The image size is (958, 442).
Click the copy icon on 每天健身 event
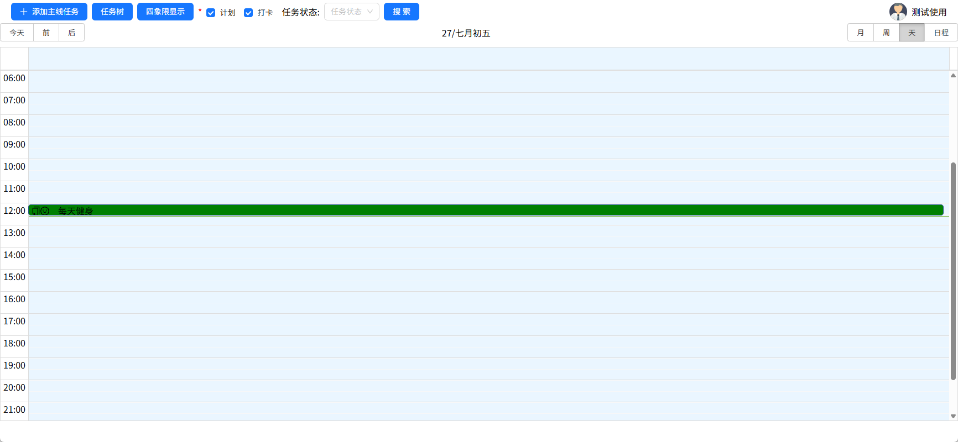point(36,211)
